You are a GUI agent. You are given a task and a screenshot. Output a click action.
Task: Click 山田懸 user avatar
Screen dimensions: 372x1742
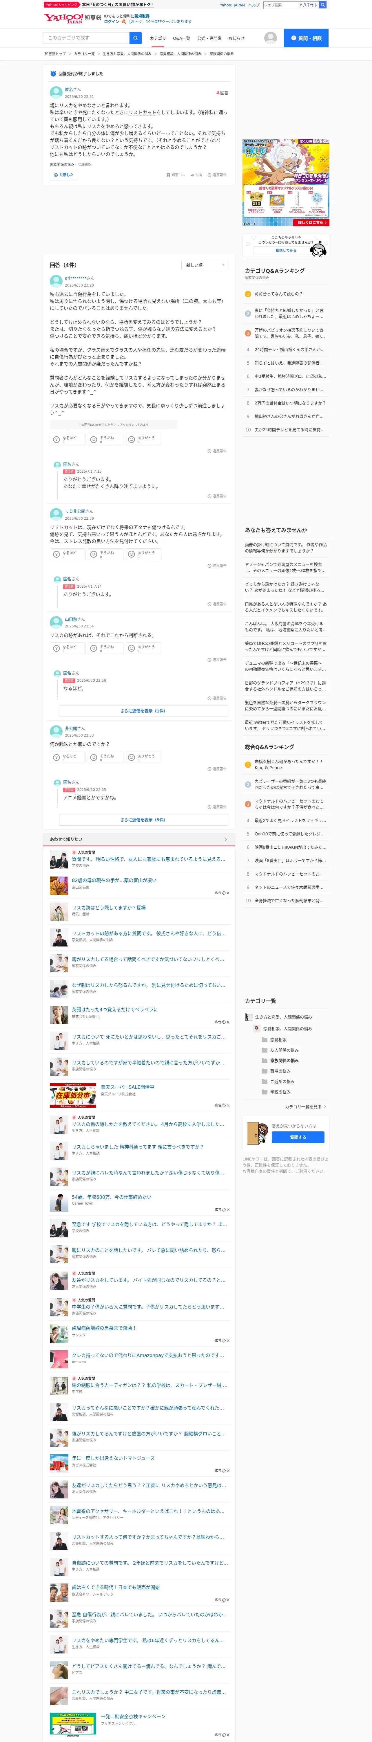point(56,622)
